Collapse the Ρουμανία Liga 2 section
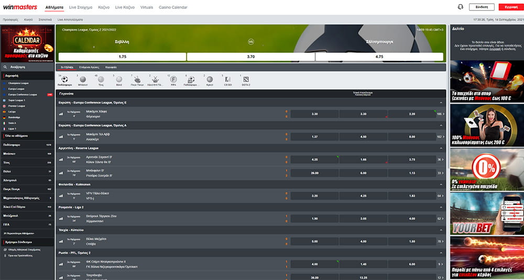 tap(441, 207)
